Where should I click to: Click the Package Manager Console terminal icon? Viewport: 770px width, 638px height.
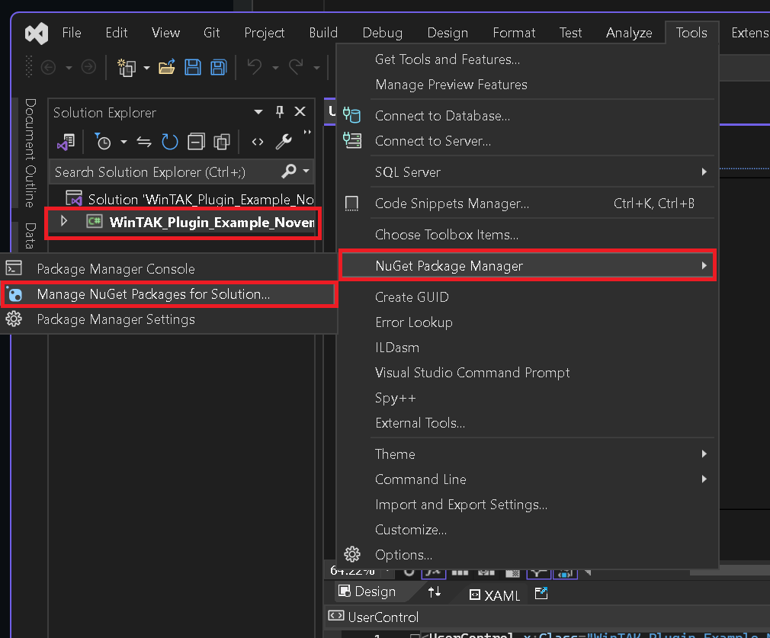[14, 268]
